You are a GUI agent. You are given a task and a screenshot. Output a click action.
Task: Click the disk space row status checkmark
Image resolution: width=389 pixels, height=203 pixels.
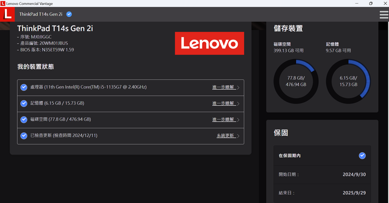[x=24, y=119]
